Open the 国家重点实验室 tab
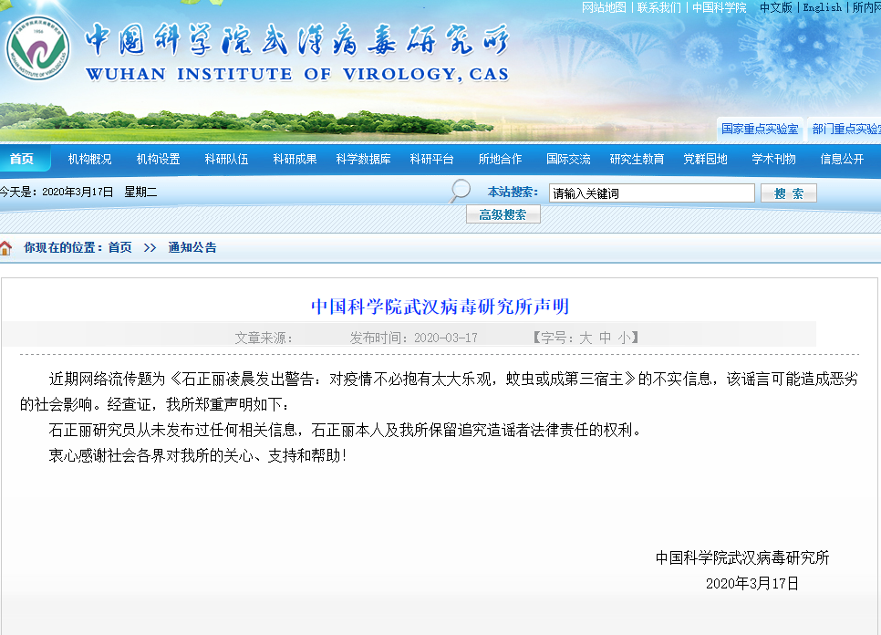The image size is (881, 635). (760, 130)
